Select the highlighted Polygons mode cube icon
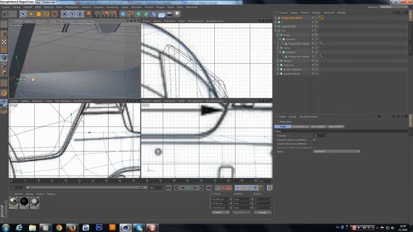 pos(4,57)
